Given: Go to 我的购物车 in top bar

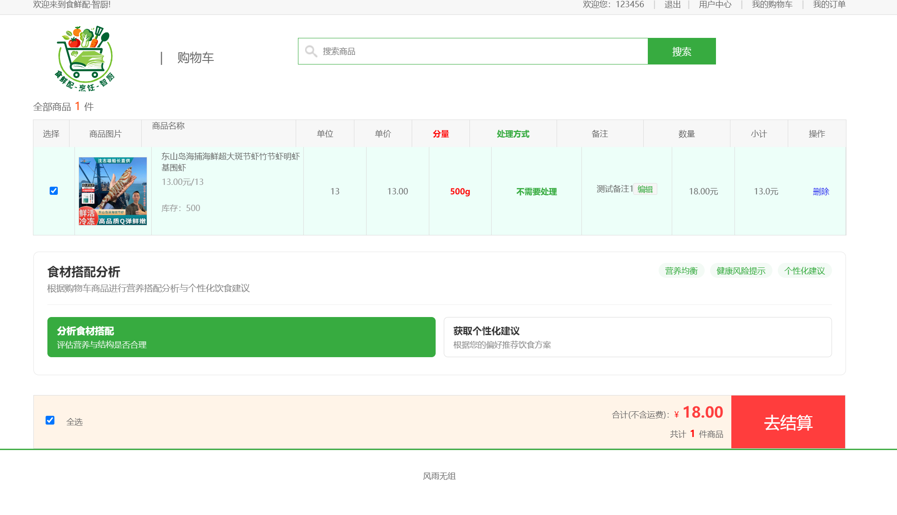Looking at the screenshot, I should click(x=772, y=5).
